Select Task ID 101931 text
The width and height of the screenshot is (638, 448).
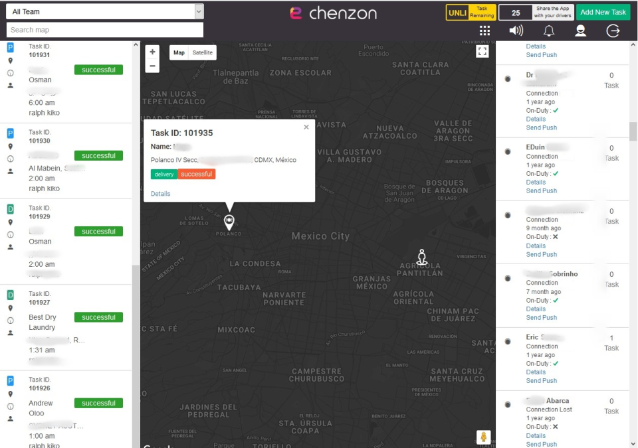click(40, 50)
